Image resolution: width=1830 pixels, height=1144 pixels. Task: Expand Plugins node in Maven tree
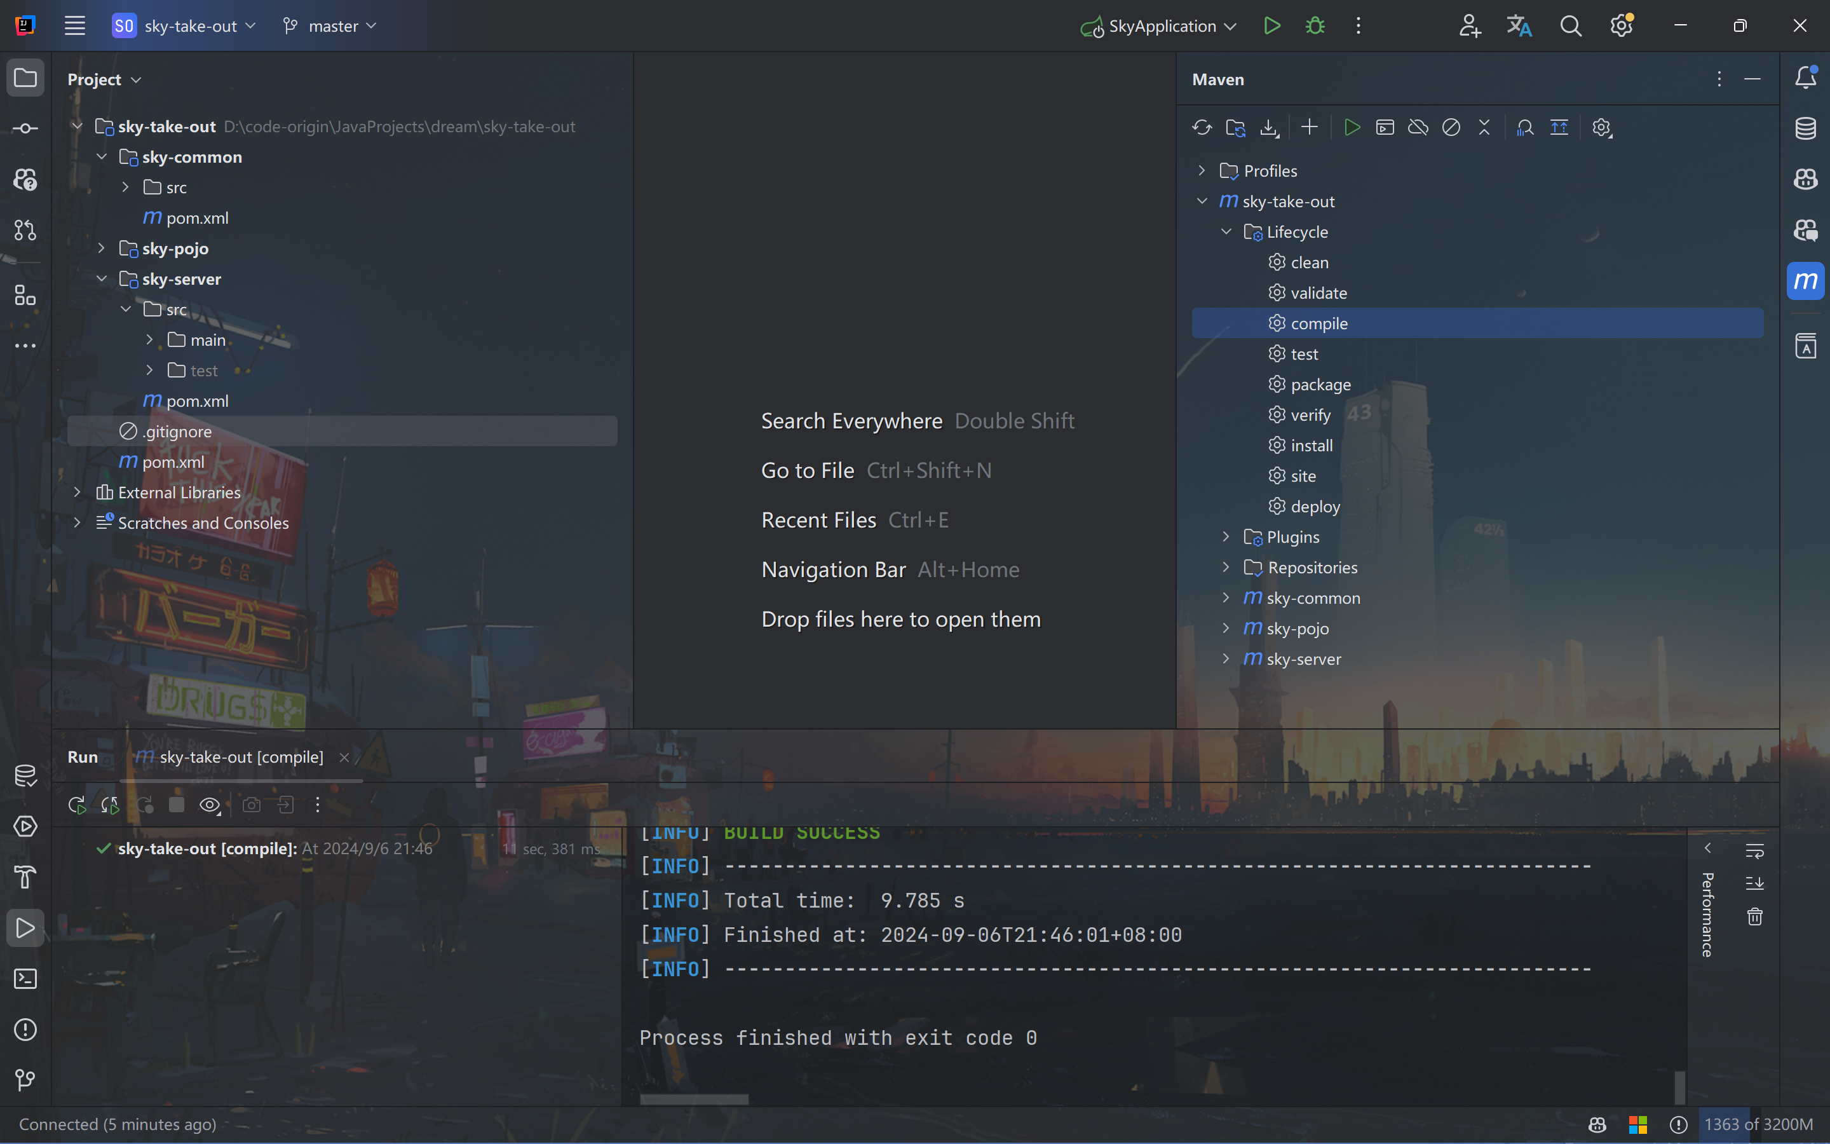click(1226, 536)
